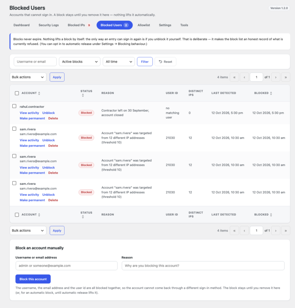This screenshot has width=295, height=308.
Task: Jump to last page below the table
Action: pyautogui.click(x=286, y=230)
